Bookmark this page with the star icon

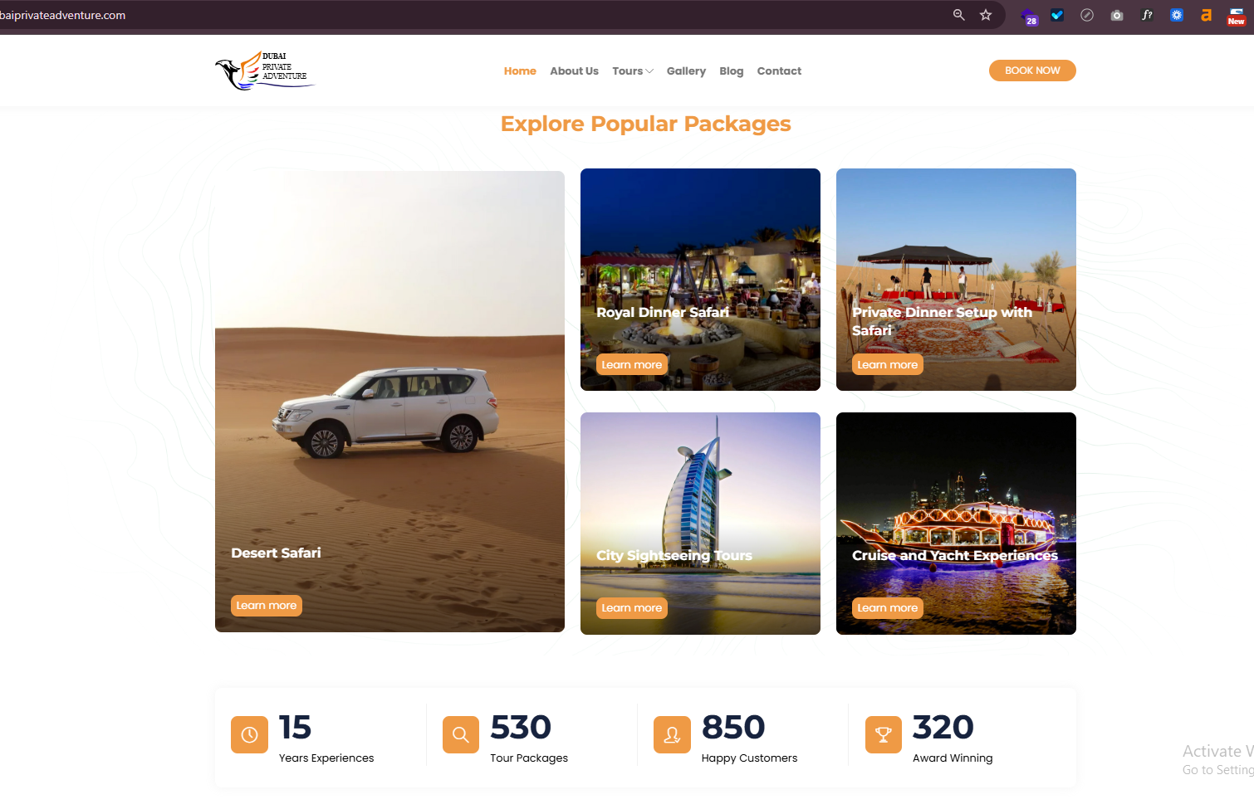point(986,15)
